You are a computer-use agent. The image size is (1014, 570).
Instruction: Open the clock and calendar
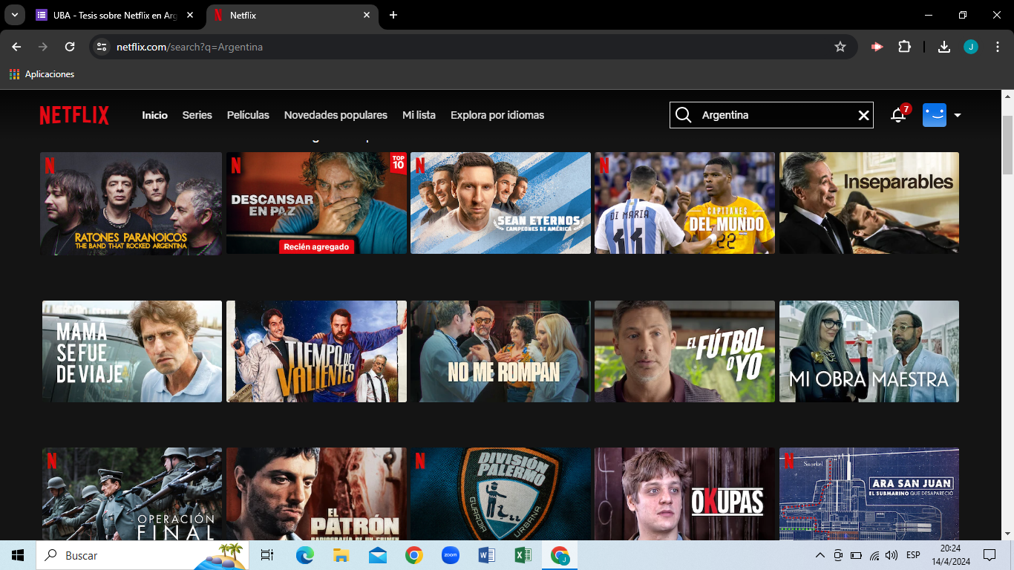[950, 555]
